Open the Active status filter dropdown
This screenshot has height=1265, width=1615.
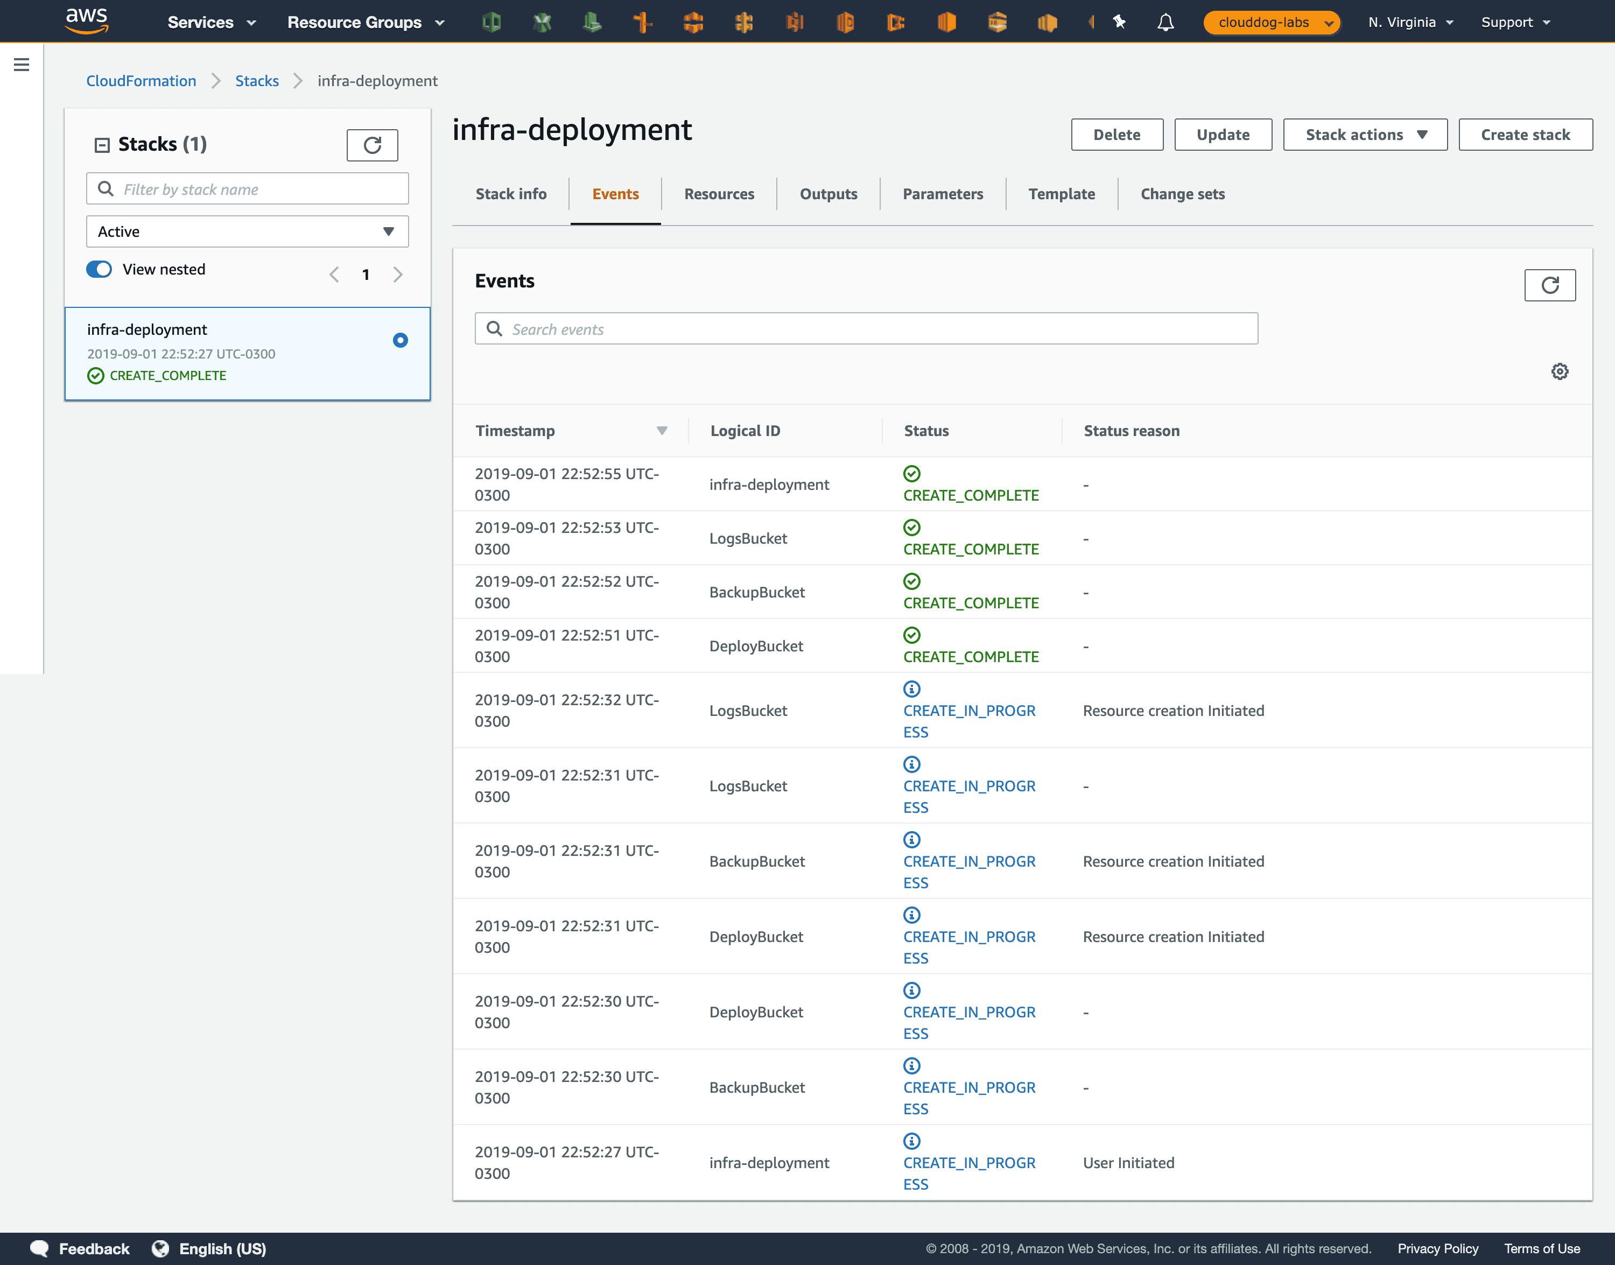247,232
